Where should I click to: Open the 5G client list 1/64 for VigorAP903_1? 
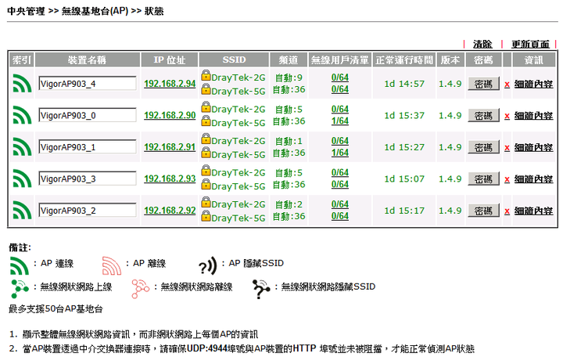[339, 153]
